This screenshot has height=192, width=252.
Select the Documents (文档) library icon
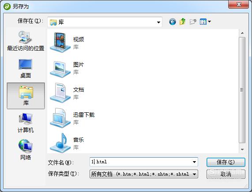(x=60, y=93)
